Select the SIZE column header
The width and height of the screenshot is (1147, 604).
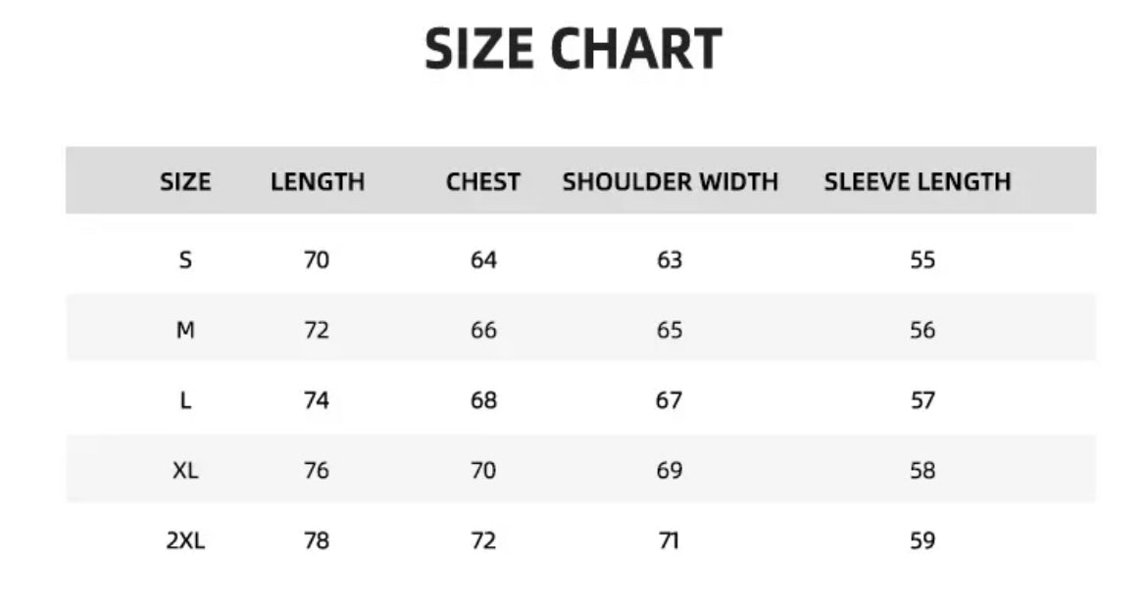click(185, 182)
